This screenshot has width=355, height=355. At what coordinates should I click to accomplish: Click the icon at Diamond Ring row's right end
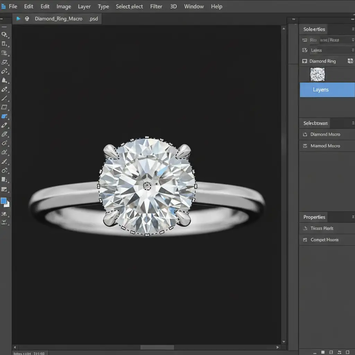(350, 61)
